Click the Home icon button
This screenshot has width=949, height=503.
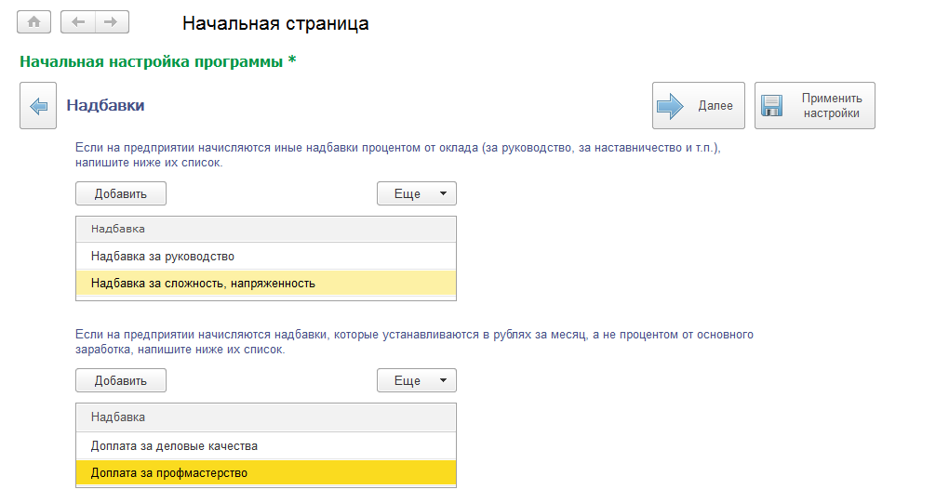33,22
